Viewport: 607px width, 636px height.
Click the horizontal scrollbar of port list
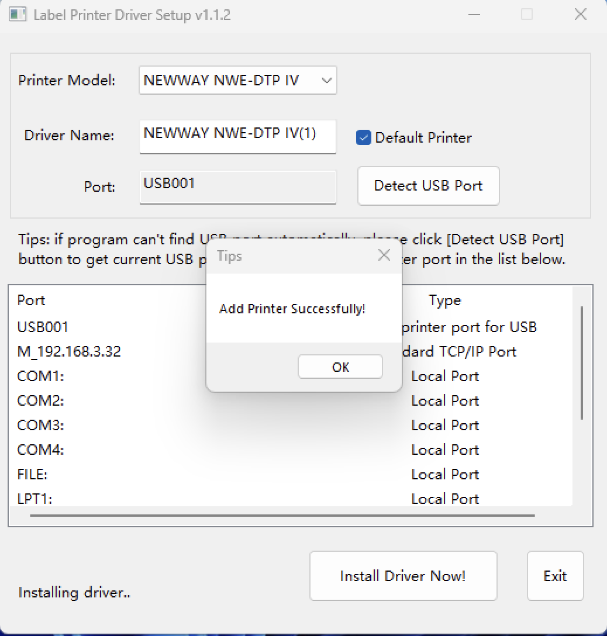282,516
